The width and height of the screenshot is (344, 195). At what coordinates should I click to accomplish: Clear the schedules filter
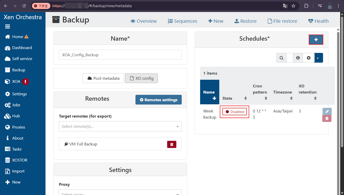[308, 58]
